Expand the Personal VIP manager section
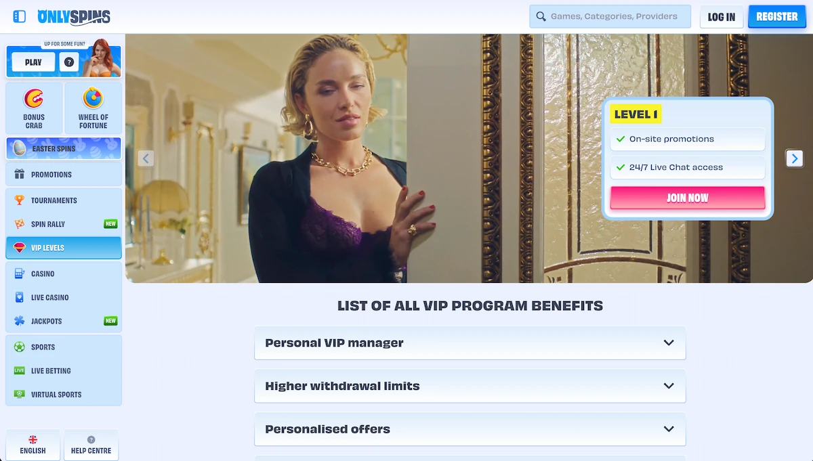This screenshot has height=461, width=813. pyautogui.click(x=470, y=343)
